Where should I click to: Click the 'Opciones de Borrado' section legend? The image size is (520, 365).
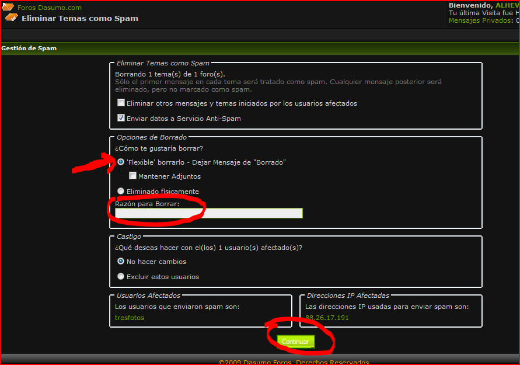(x=152, y=137)
